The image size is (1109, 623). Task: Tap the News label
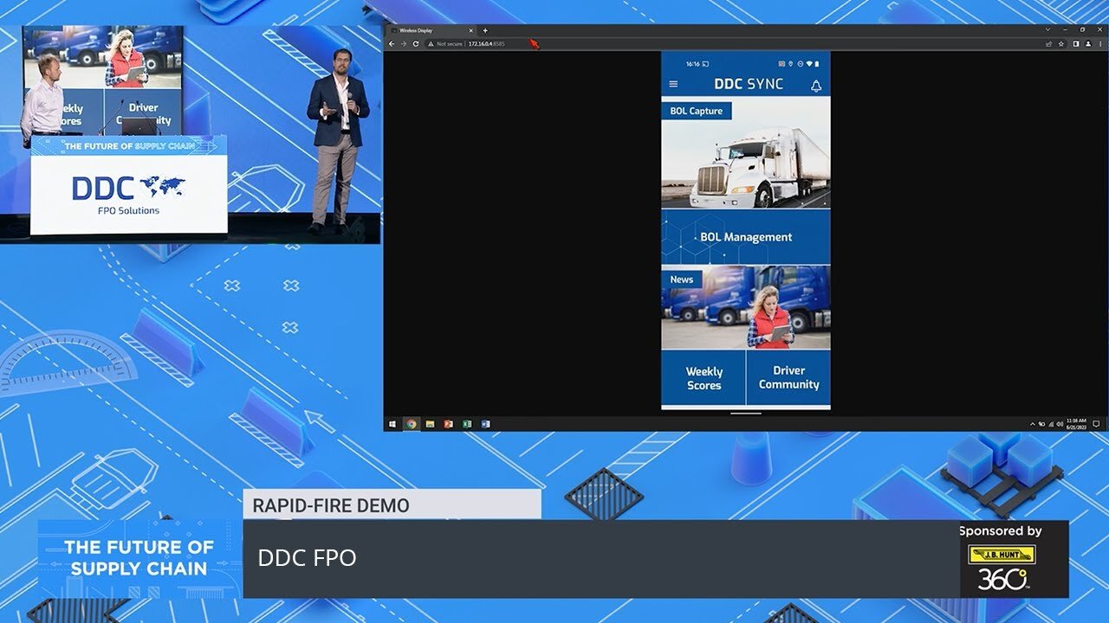click(682, 279)
